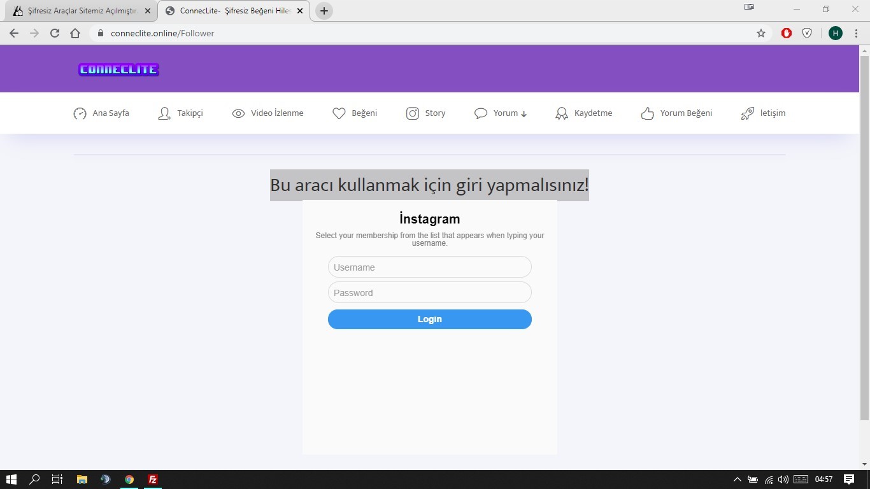Open the network Wi-Fi status

[769, 479]
